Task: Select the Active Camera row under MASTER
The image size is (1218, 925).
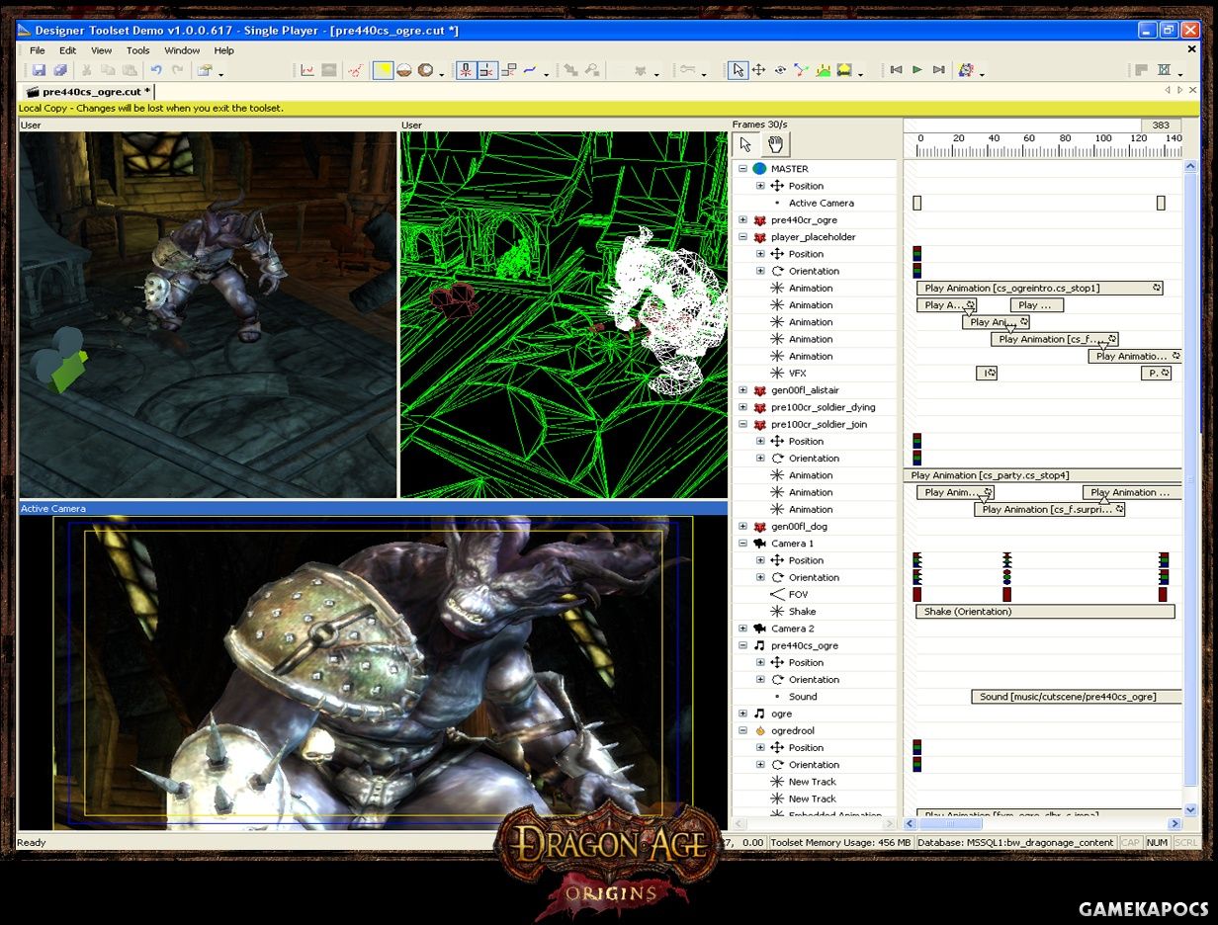Action: pyautogui.click(x=816, y=203)
